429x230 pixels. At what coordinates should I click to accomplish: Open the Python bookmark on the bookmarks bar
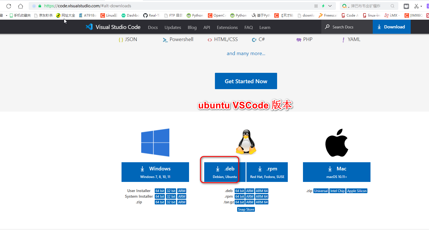pos(195,15)
